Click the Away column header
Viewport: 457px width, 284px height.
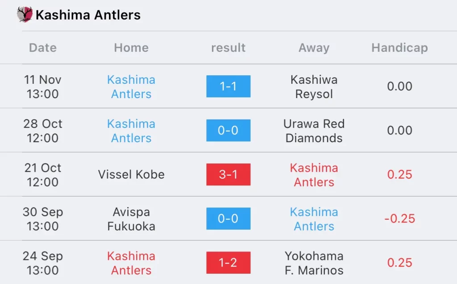(314, 47)
